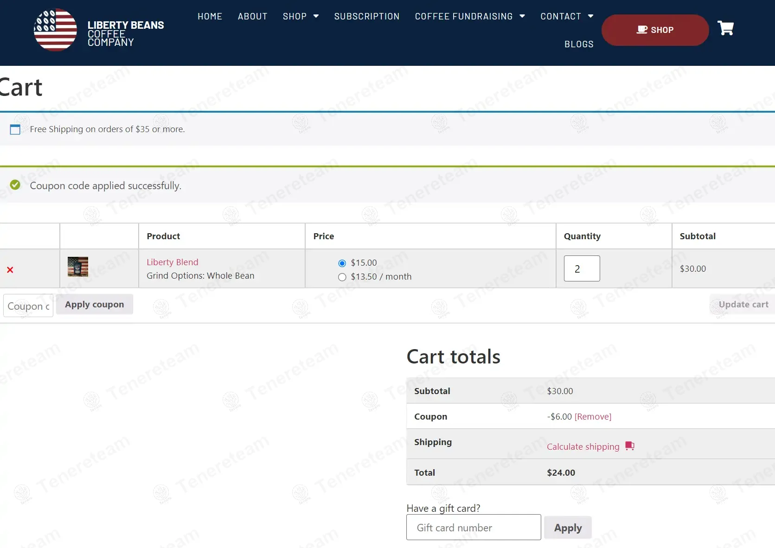Image resolution: width=775 pixels, height=548 pixels.
Task: Click the Price column header
Action: 324,236
